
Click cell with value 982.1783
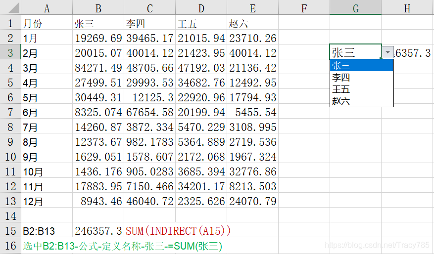click(x=150, y=141)
